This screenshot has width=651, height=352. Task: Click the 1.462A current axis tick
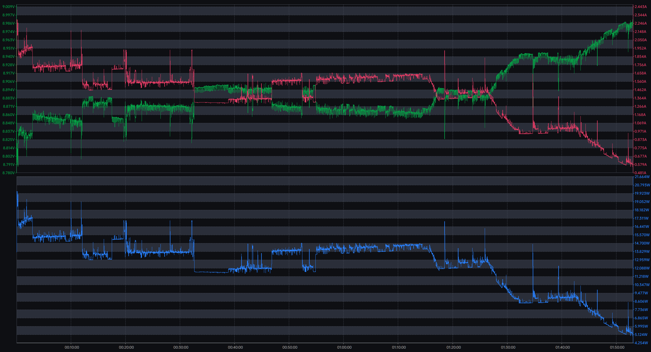tap(641, 90)
